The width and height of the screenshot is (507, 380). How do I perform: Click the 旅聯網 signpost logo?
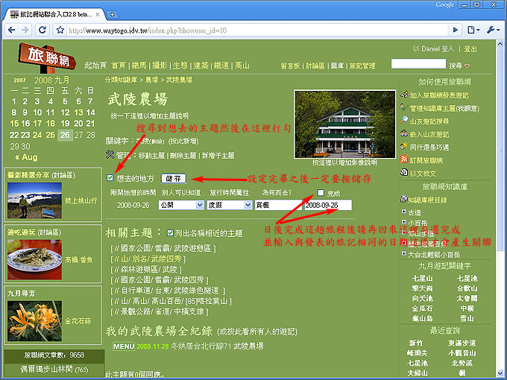tap(45, 56)
